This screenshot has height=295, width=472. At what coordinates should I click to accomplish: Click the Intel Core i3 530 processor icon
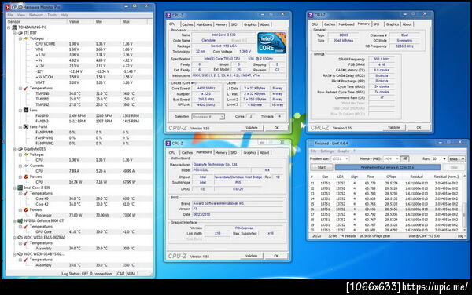(x=20, y=188)
